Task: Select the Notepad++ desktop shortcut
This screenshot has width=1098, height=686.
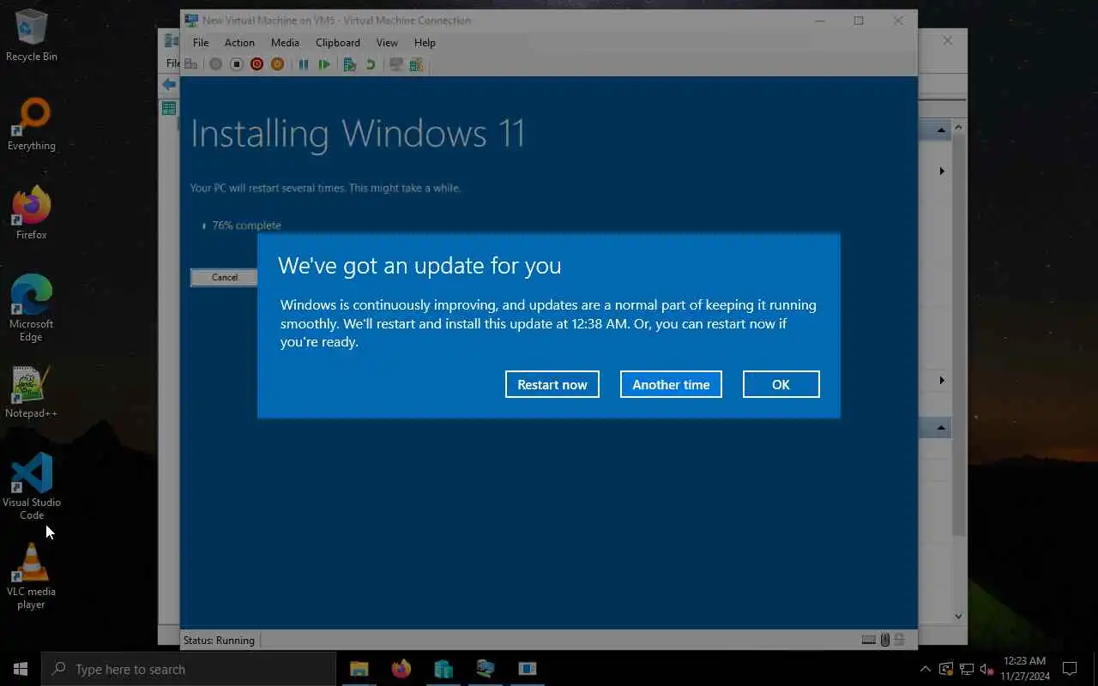Action: (x=32, y=393)
